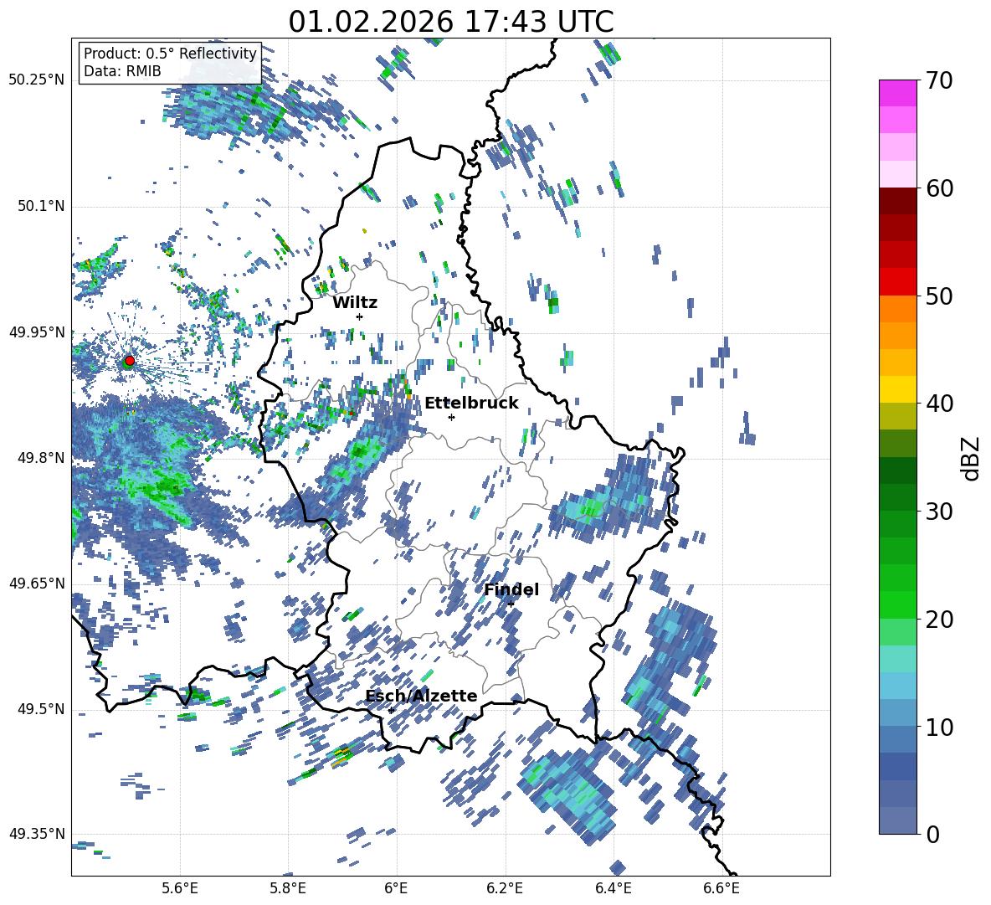Click the Ettelbruck city label
Screen dimensions: 991x905
[x=471, y=403]
